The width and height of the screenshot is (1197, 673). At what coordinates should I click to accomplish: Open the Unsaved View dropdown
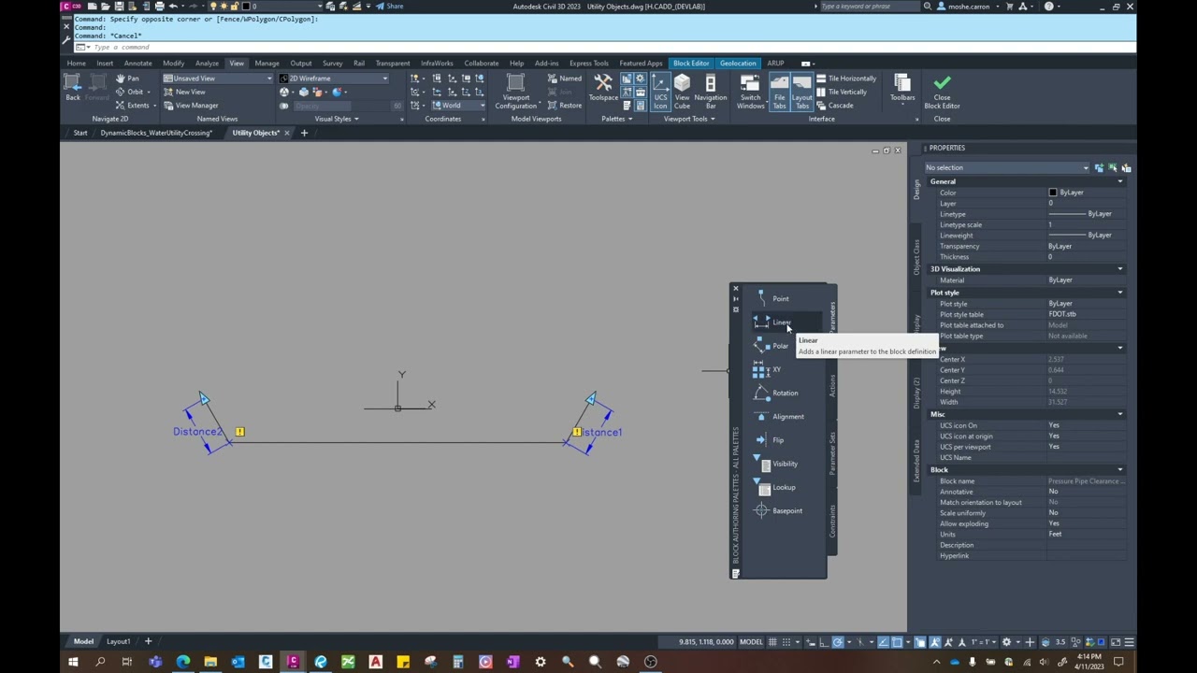pyautogui.click(x=218, y=79)
